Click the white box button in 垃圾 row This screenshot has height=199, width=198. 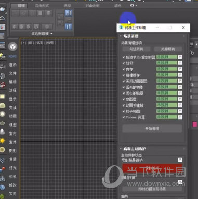pyautogui.click(x=180, y=63)
